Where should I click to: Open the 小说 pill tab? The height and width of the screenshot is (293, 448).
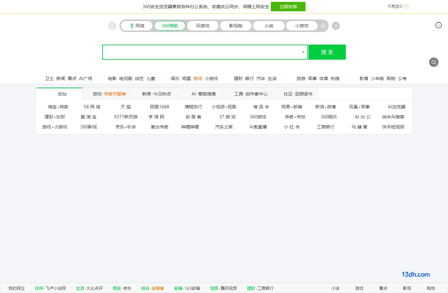[269, 26]
